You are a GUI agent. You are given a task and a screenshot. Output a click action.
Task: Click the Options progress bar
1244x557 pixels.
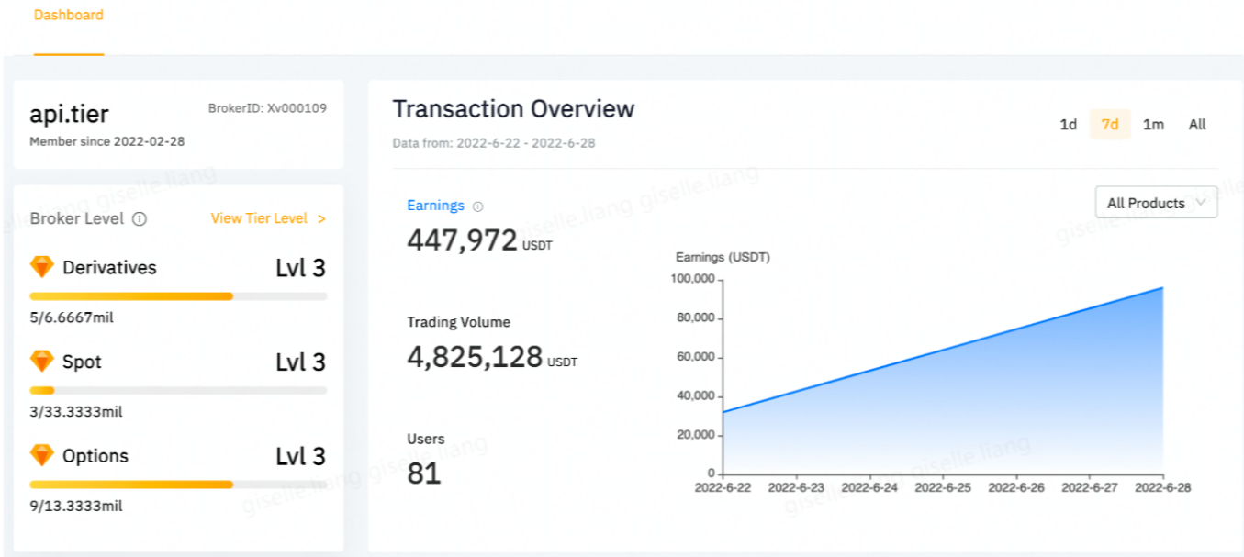click(x=178, y=485)
